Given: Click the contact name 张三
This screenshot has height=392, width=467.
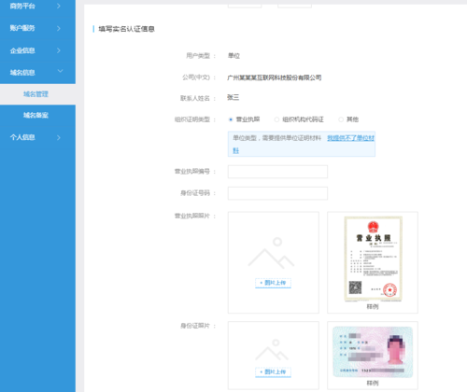Looking at the screenshot, I should tap(233, 98).
